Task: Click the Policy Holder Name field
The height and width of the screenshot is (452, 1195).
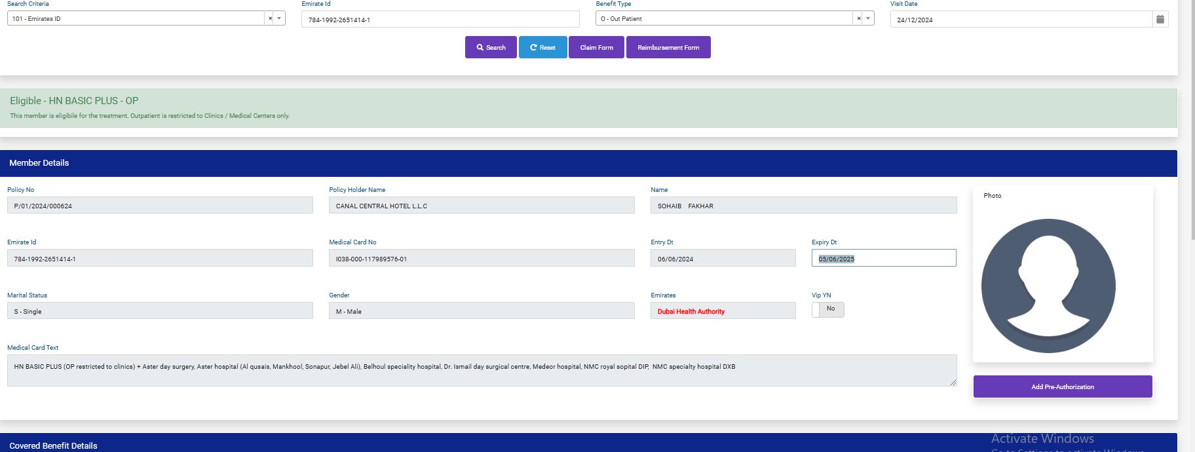Action: [x=481, y=206]
